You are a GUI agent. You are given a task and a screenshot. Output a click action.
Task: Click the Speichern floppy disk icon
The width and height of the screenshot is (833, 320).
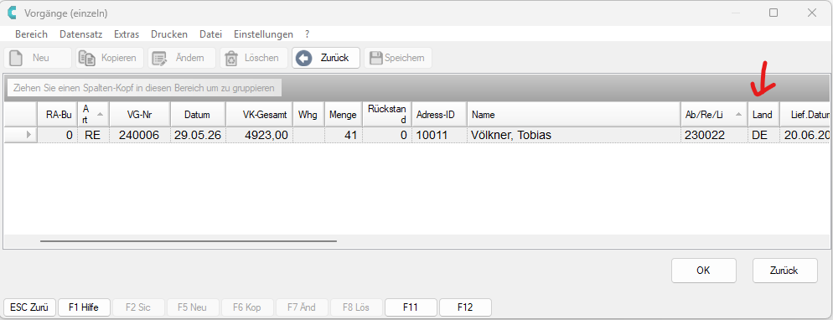tap(376, 58)
